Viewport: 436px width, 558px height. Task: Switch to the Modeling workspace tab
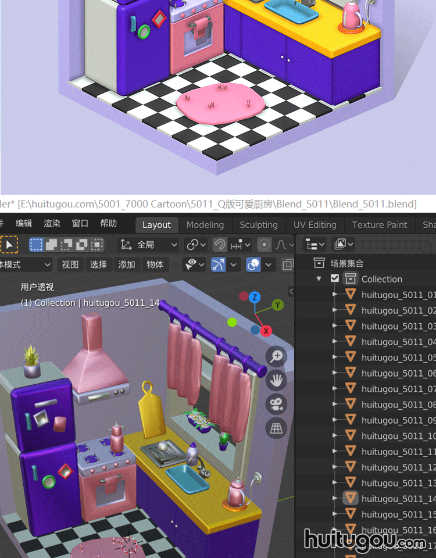pyautogui.click(x=205, y=225)
